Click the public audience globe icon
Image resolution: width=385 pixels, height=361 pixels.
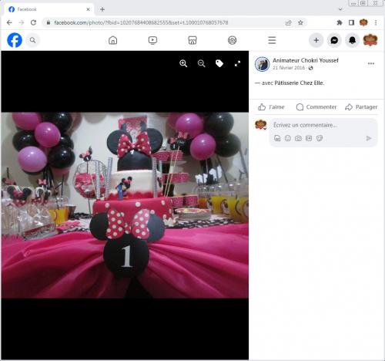pos(310,68)
